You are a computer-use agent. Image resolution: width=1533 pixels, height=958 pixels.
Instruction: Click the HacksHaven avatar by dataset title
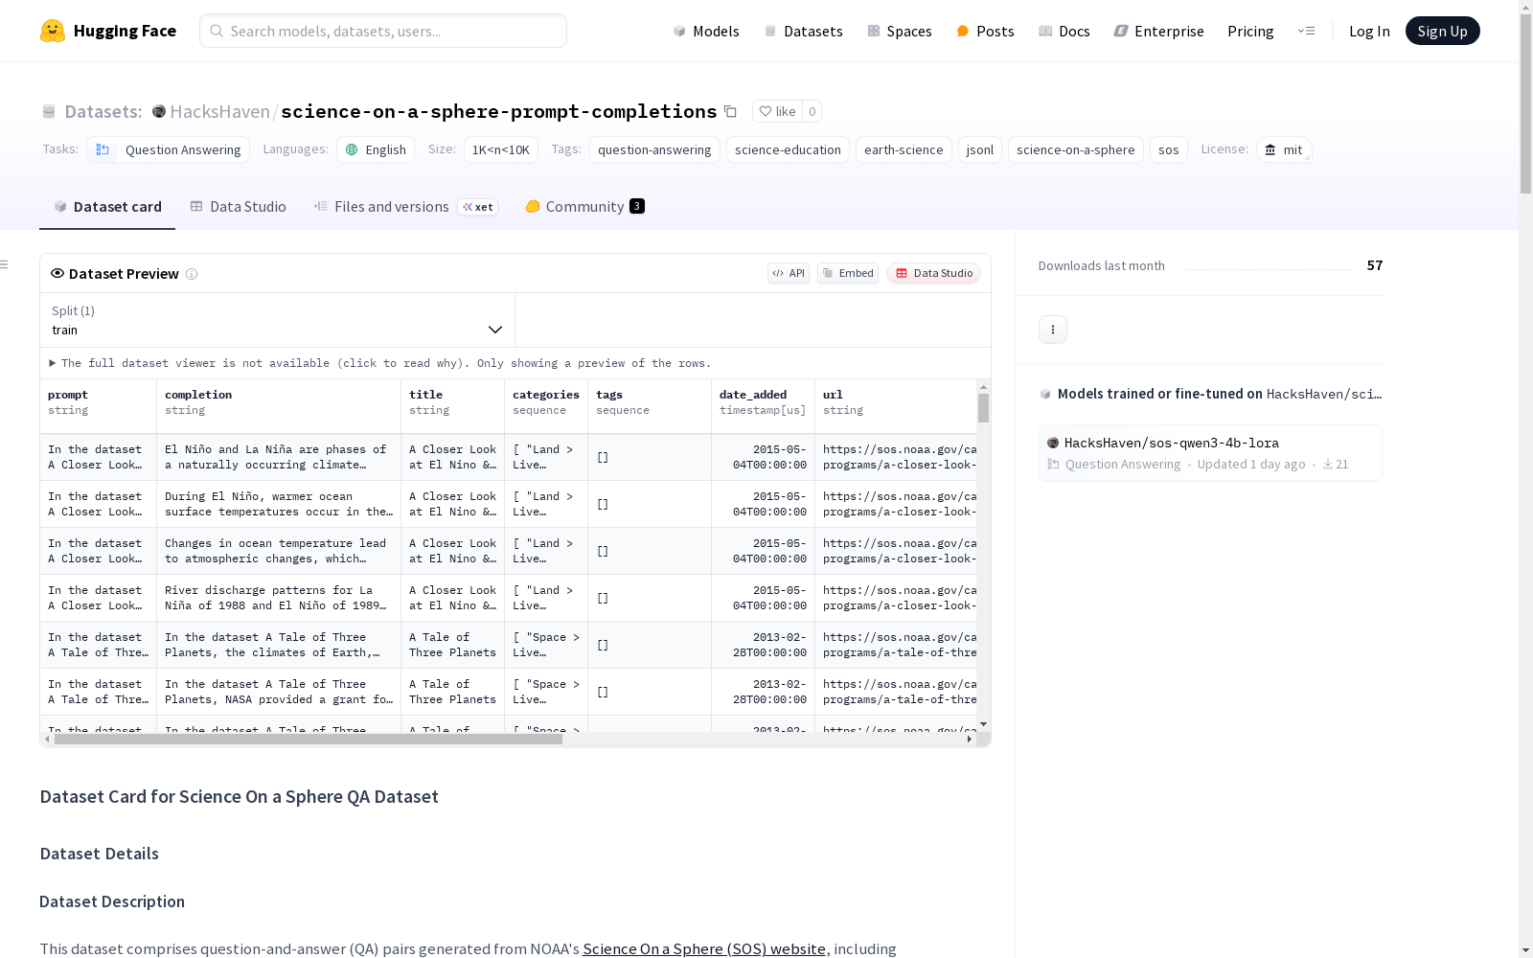point(159,111)
